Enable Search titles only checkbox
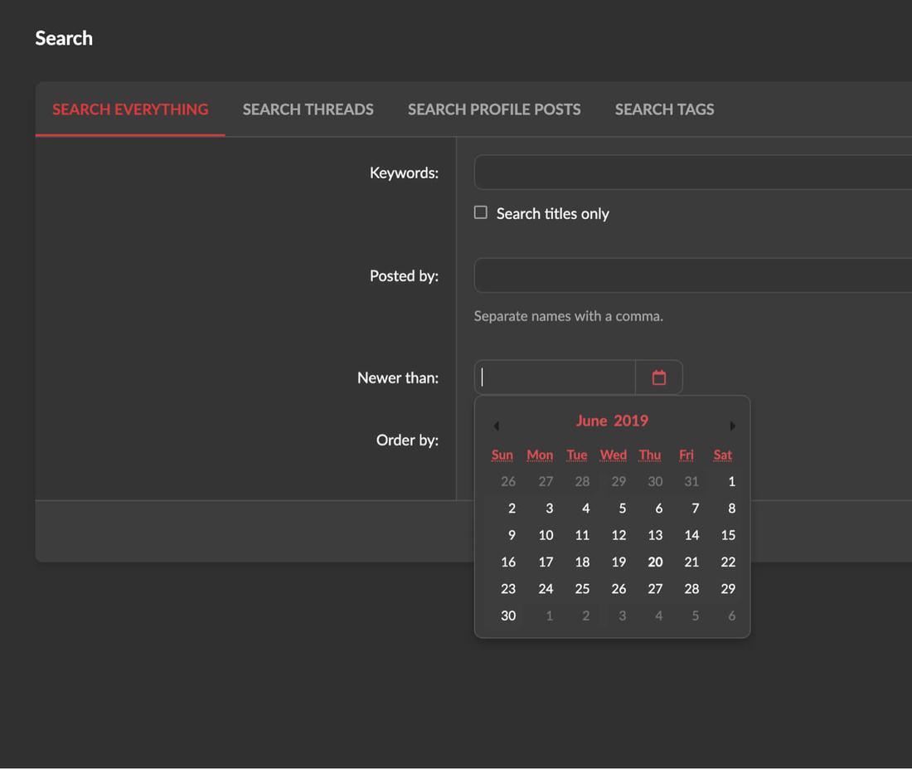Screen dimensions: 912x769 (481, 213)
